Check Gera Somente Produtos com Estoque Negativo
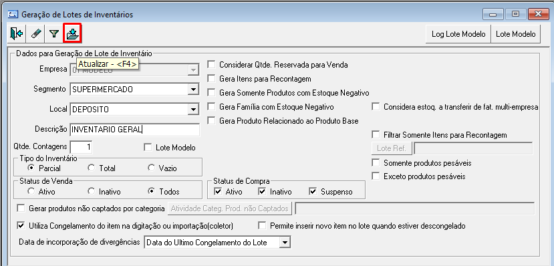 point(211,93)
